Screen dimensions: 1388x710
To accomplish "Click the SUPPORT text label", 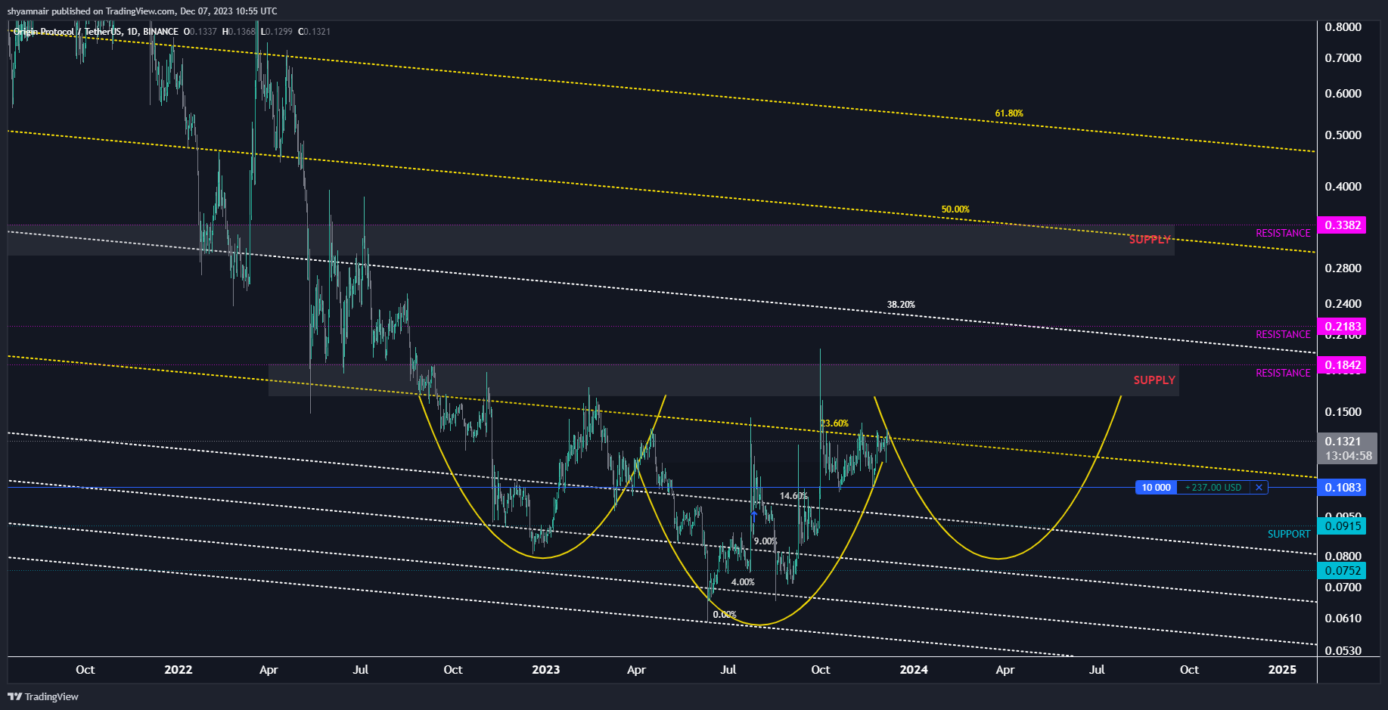I will click(x=1289, y=535).
